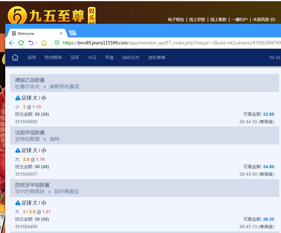281x233 pixels.
Task: Go to browser home page icon
Action: pos(44,43)
